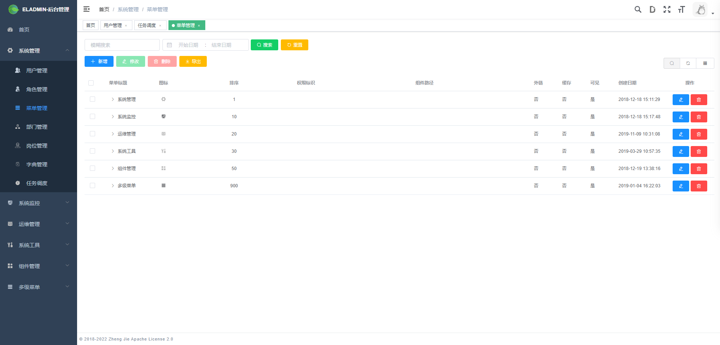Select all rows with the header checkbox
Viewport: 720px width, 345px height.
click(x=91, y=83)
